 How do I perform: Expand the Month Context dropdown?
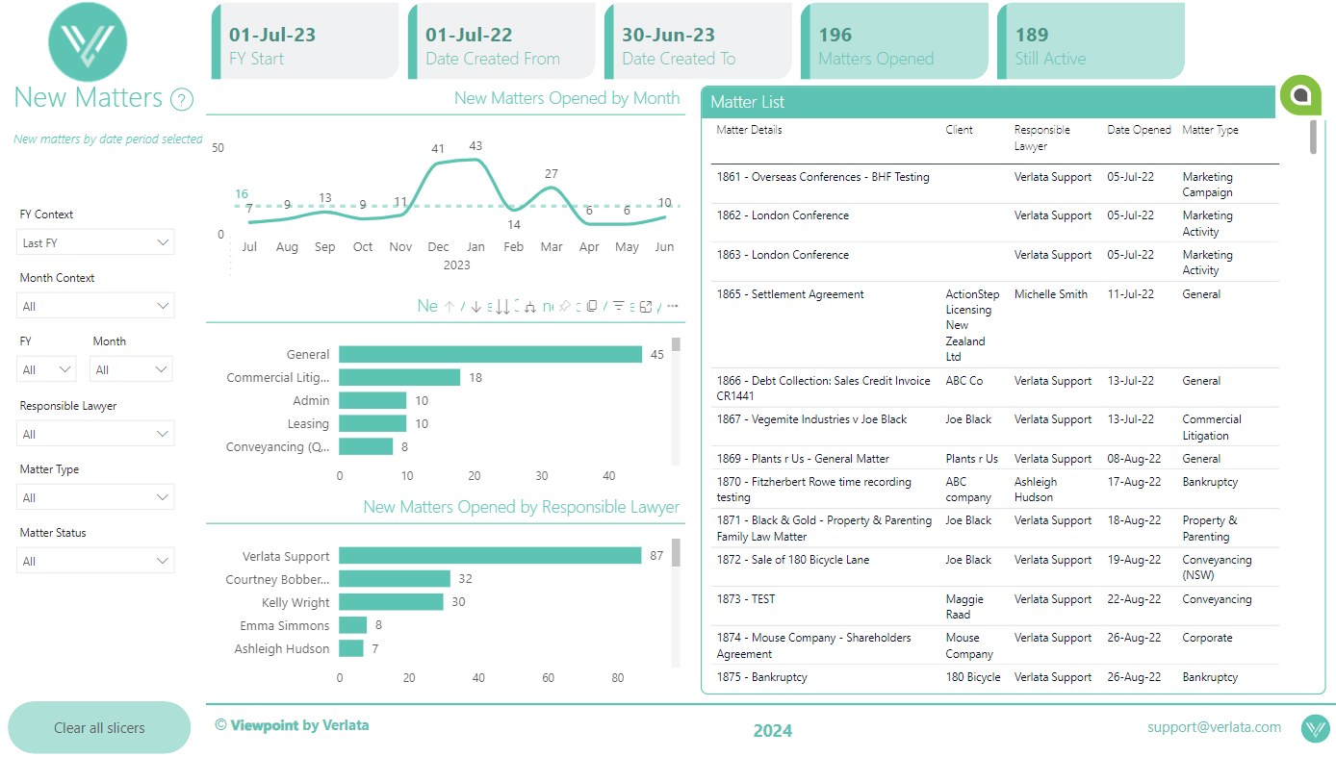[x=94, y=305]
